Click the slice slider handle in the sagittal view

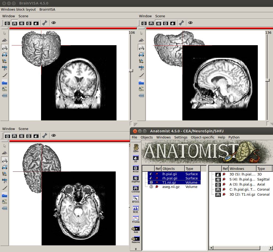[x=267, y=80]
